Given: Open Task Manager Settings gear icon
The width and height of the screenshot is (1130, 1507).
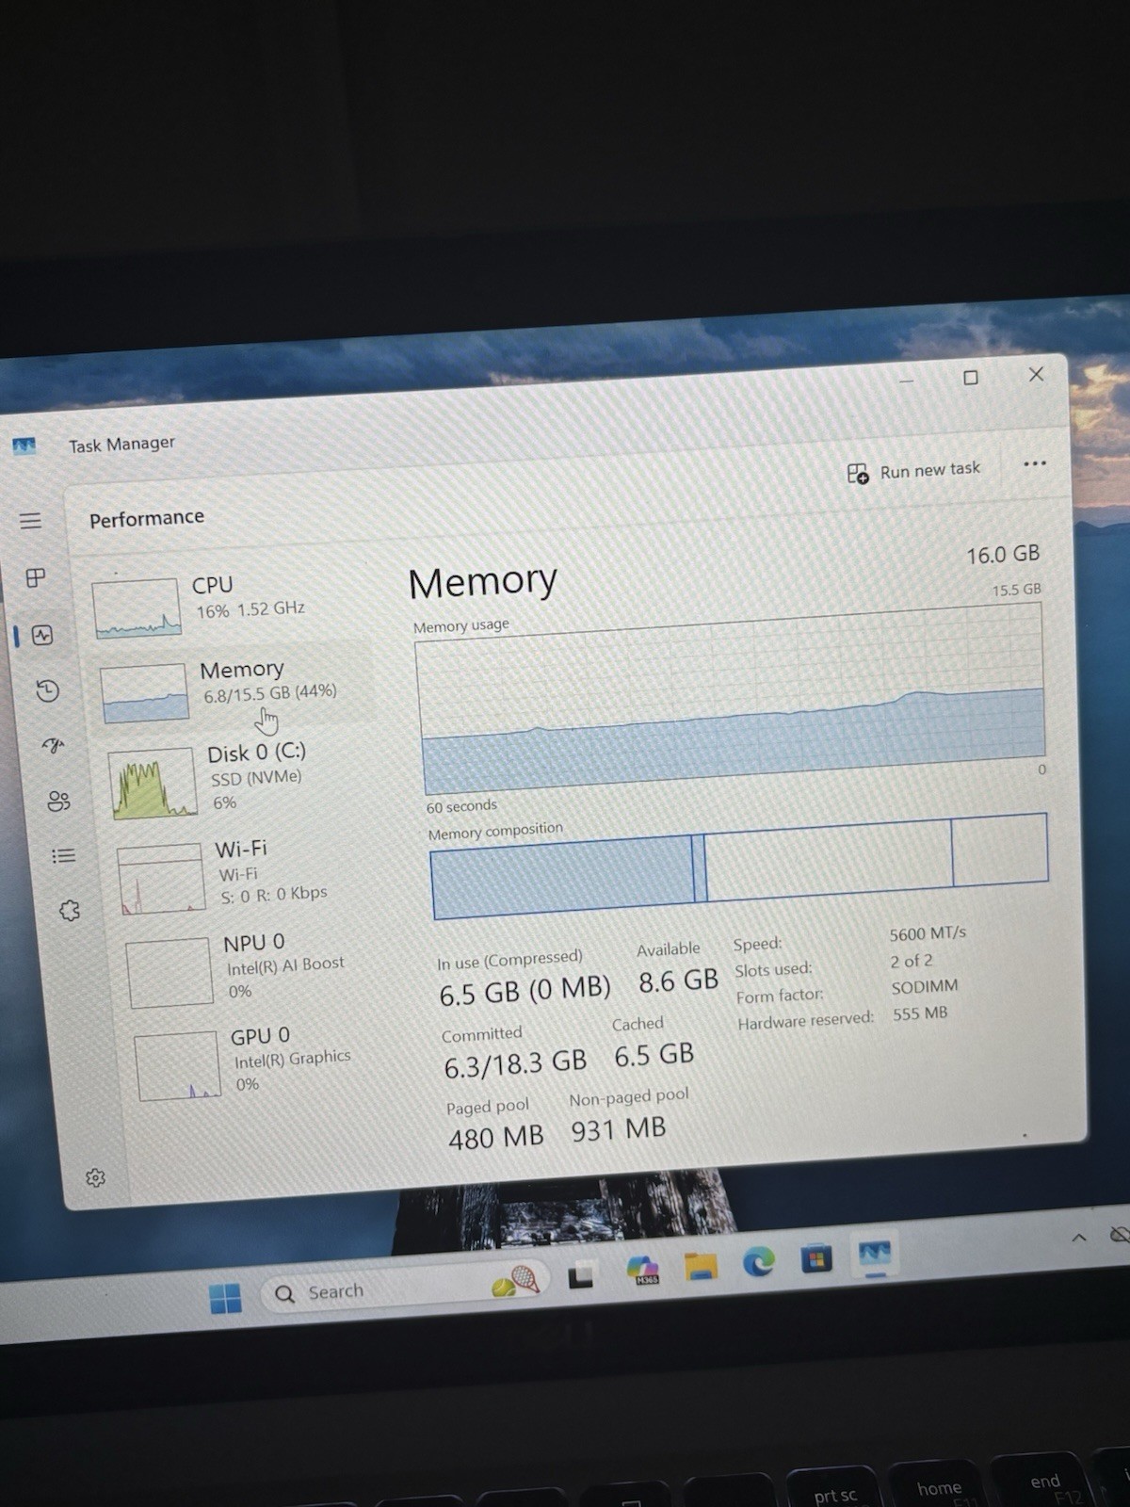Looking at the screenshot, I should pyautogui.click(x=95, y=1177).
